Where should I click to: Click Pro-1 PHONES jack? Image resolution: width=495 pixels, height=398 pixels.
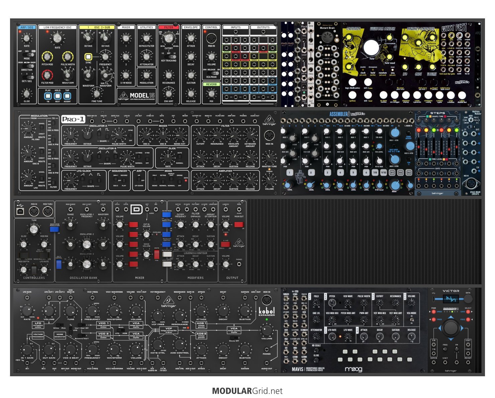pyautogui.click(x=243, y=120)
